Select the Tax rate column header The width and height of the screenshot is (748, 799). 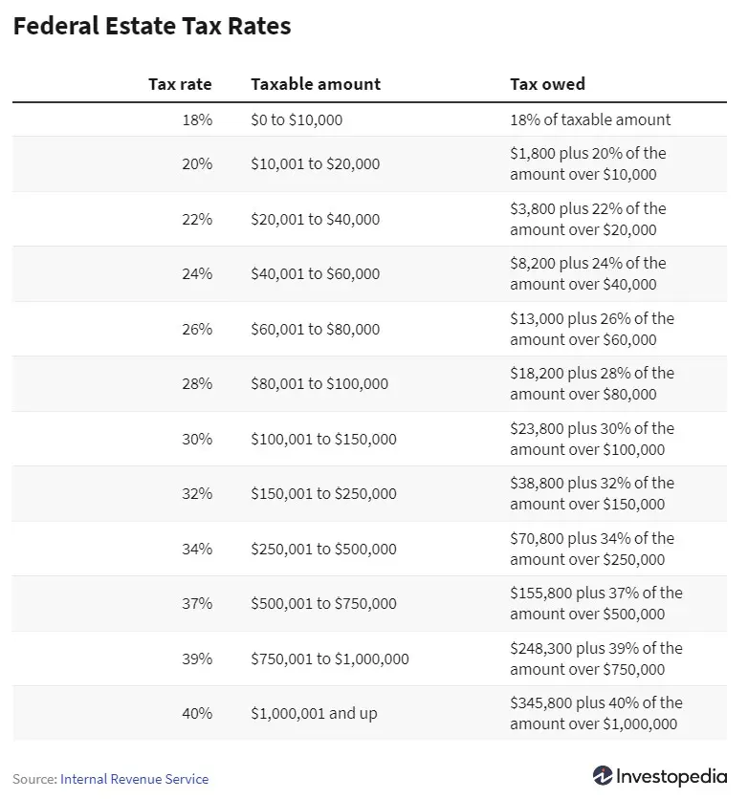click(x=180, y=83)
